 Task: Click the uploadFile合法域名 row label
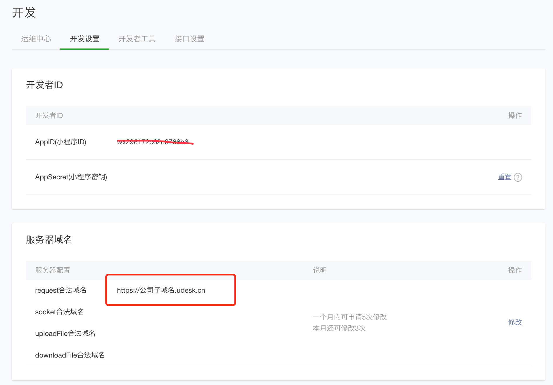point(65,334)
